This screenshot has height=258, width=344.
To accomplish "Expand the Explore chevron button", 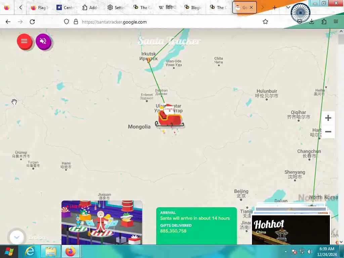I will point(17,237).
